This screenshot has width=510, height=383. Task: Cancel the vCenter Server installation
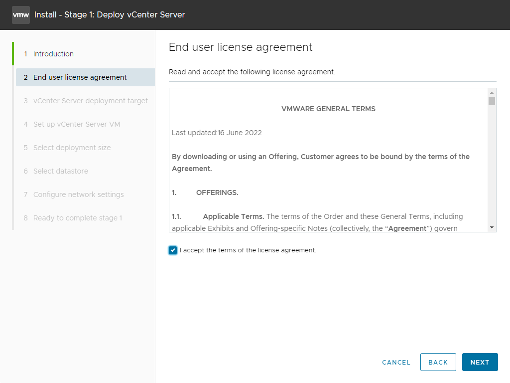pos(396,362)
